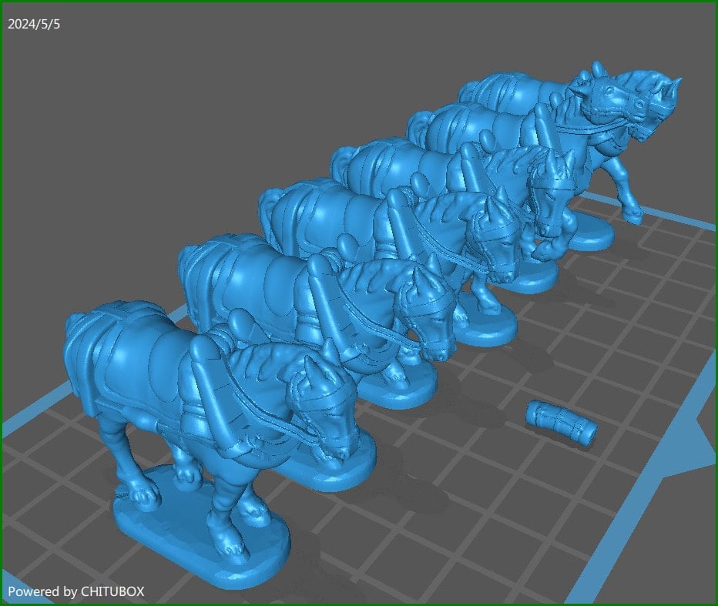Viewport: 718px width, 606px height.
Task: Select the small bedroll model on the plate
Action: [562, 424]
